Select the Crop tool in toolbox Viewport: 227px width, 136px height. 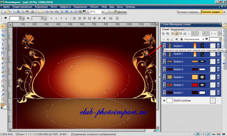coord(3,49)
